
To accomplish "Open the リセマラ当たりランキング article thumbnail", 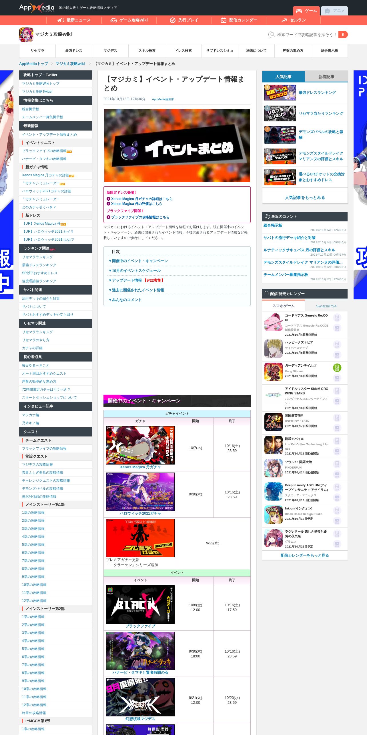I will click(280, 114).
